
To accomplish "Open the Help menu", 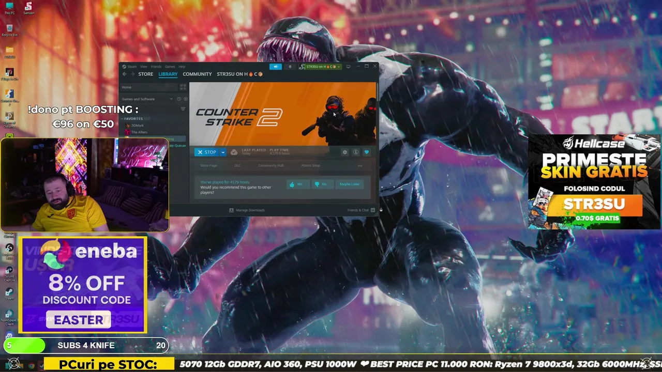I will (x=182, y=67).
